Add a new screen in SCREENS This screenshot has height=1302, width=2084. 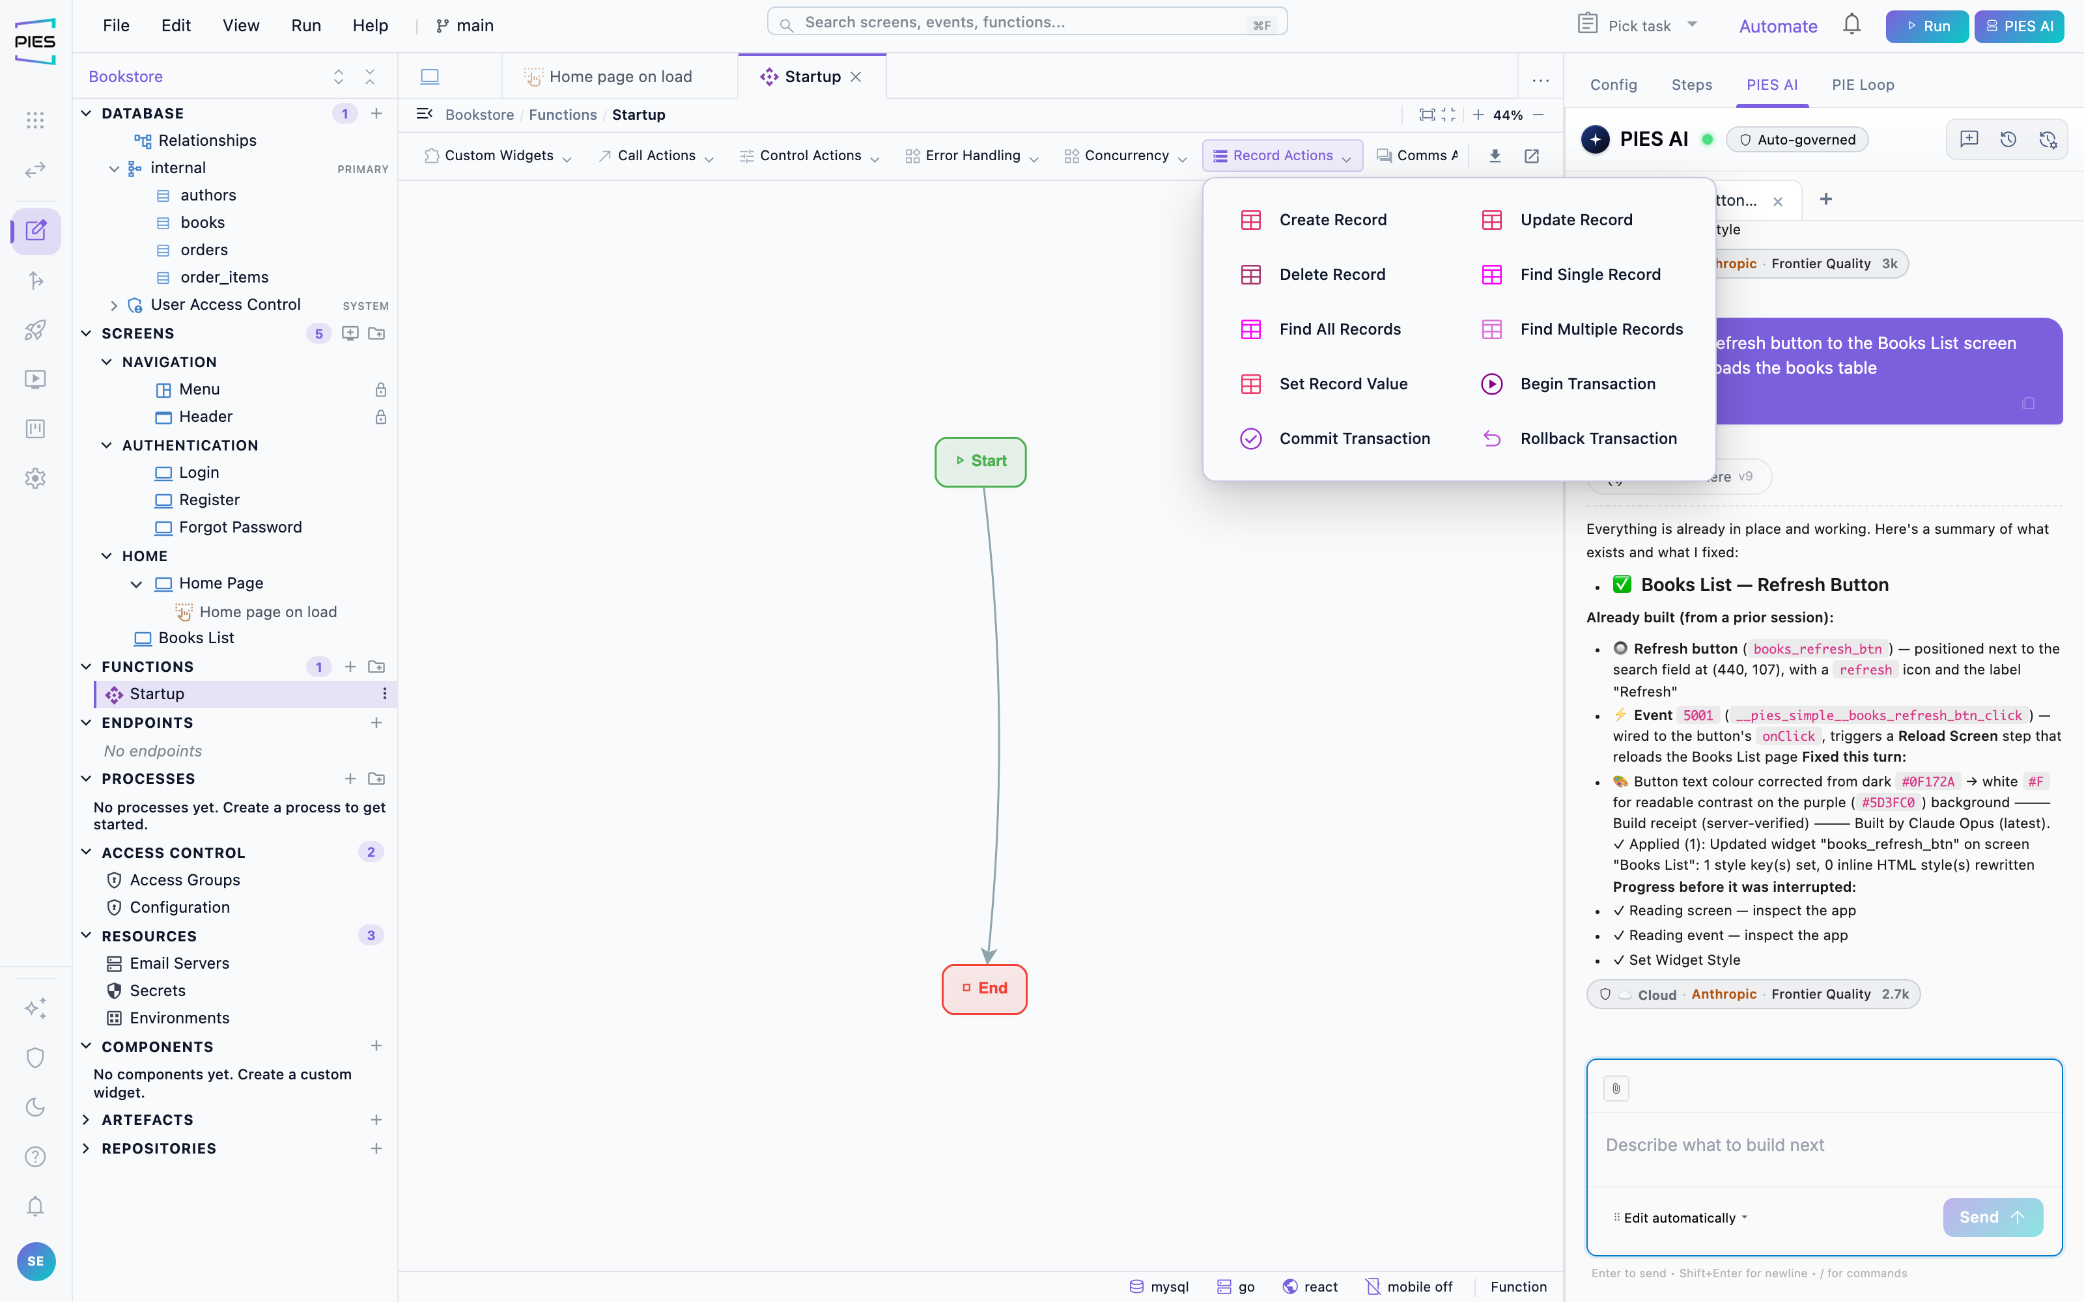point(350,333)
